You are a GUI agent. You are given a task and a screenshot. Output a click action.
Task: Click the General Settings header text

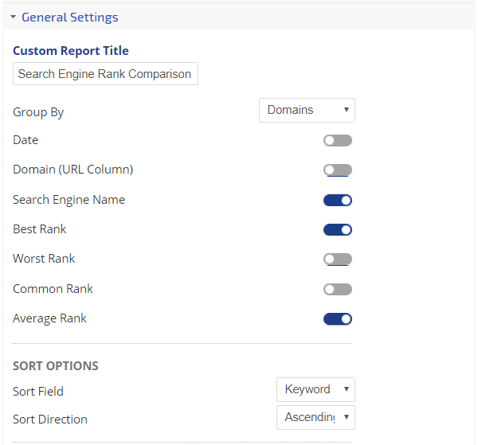point(69,17)
